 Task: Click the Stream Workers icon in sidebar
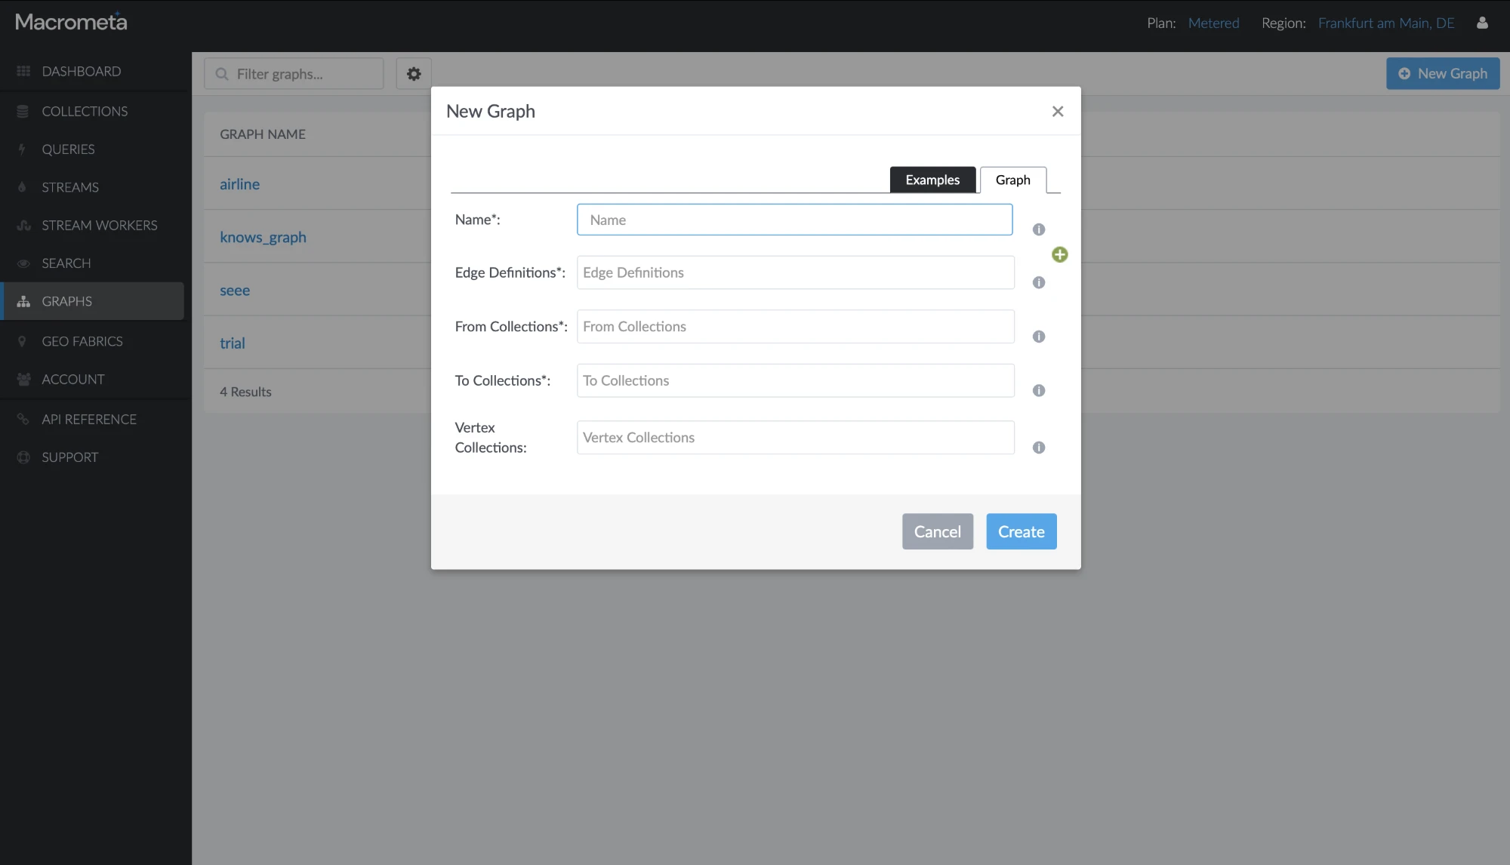click(x=23, y=225)
